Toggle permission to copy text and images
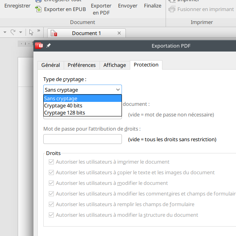The image size is (236, 236). (x=51, y=172)
